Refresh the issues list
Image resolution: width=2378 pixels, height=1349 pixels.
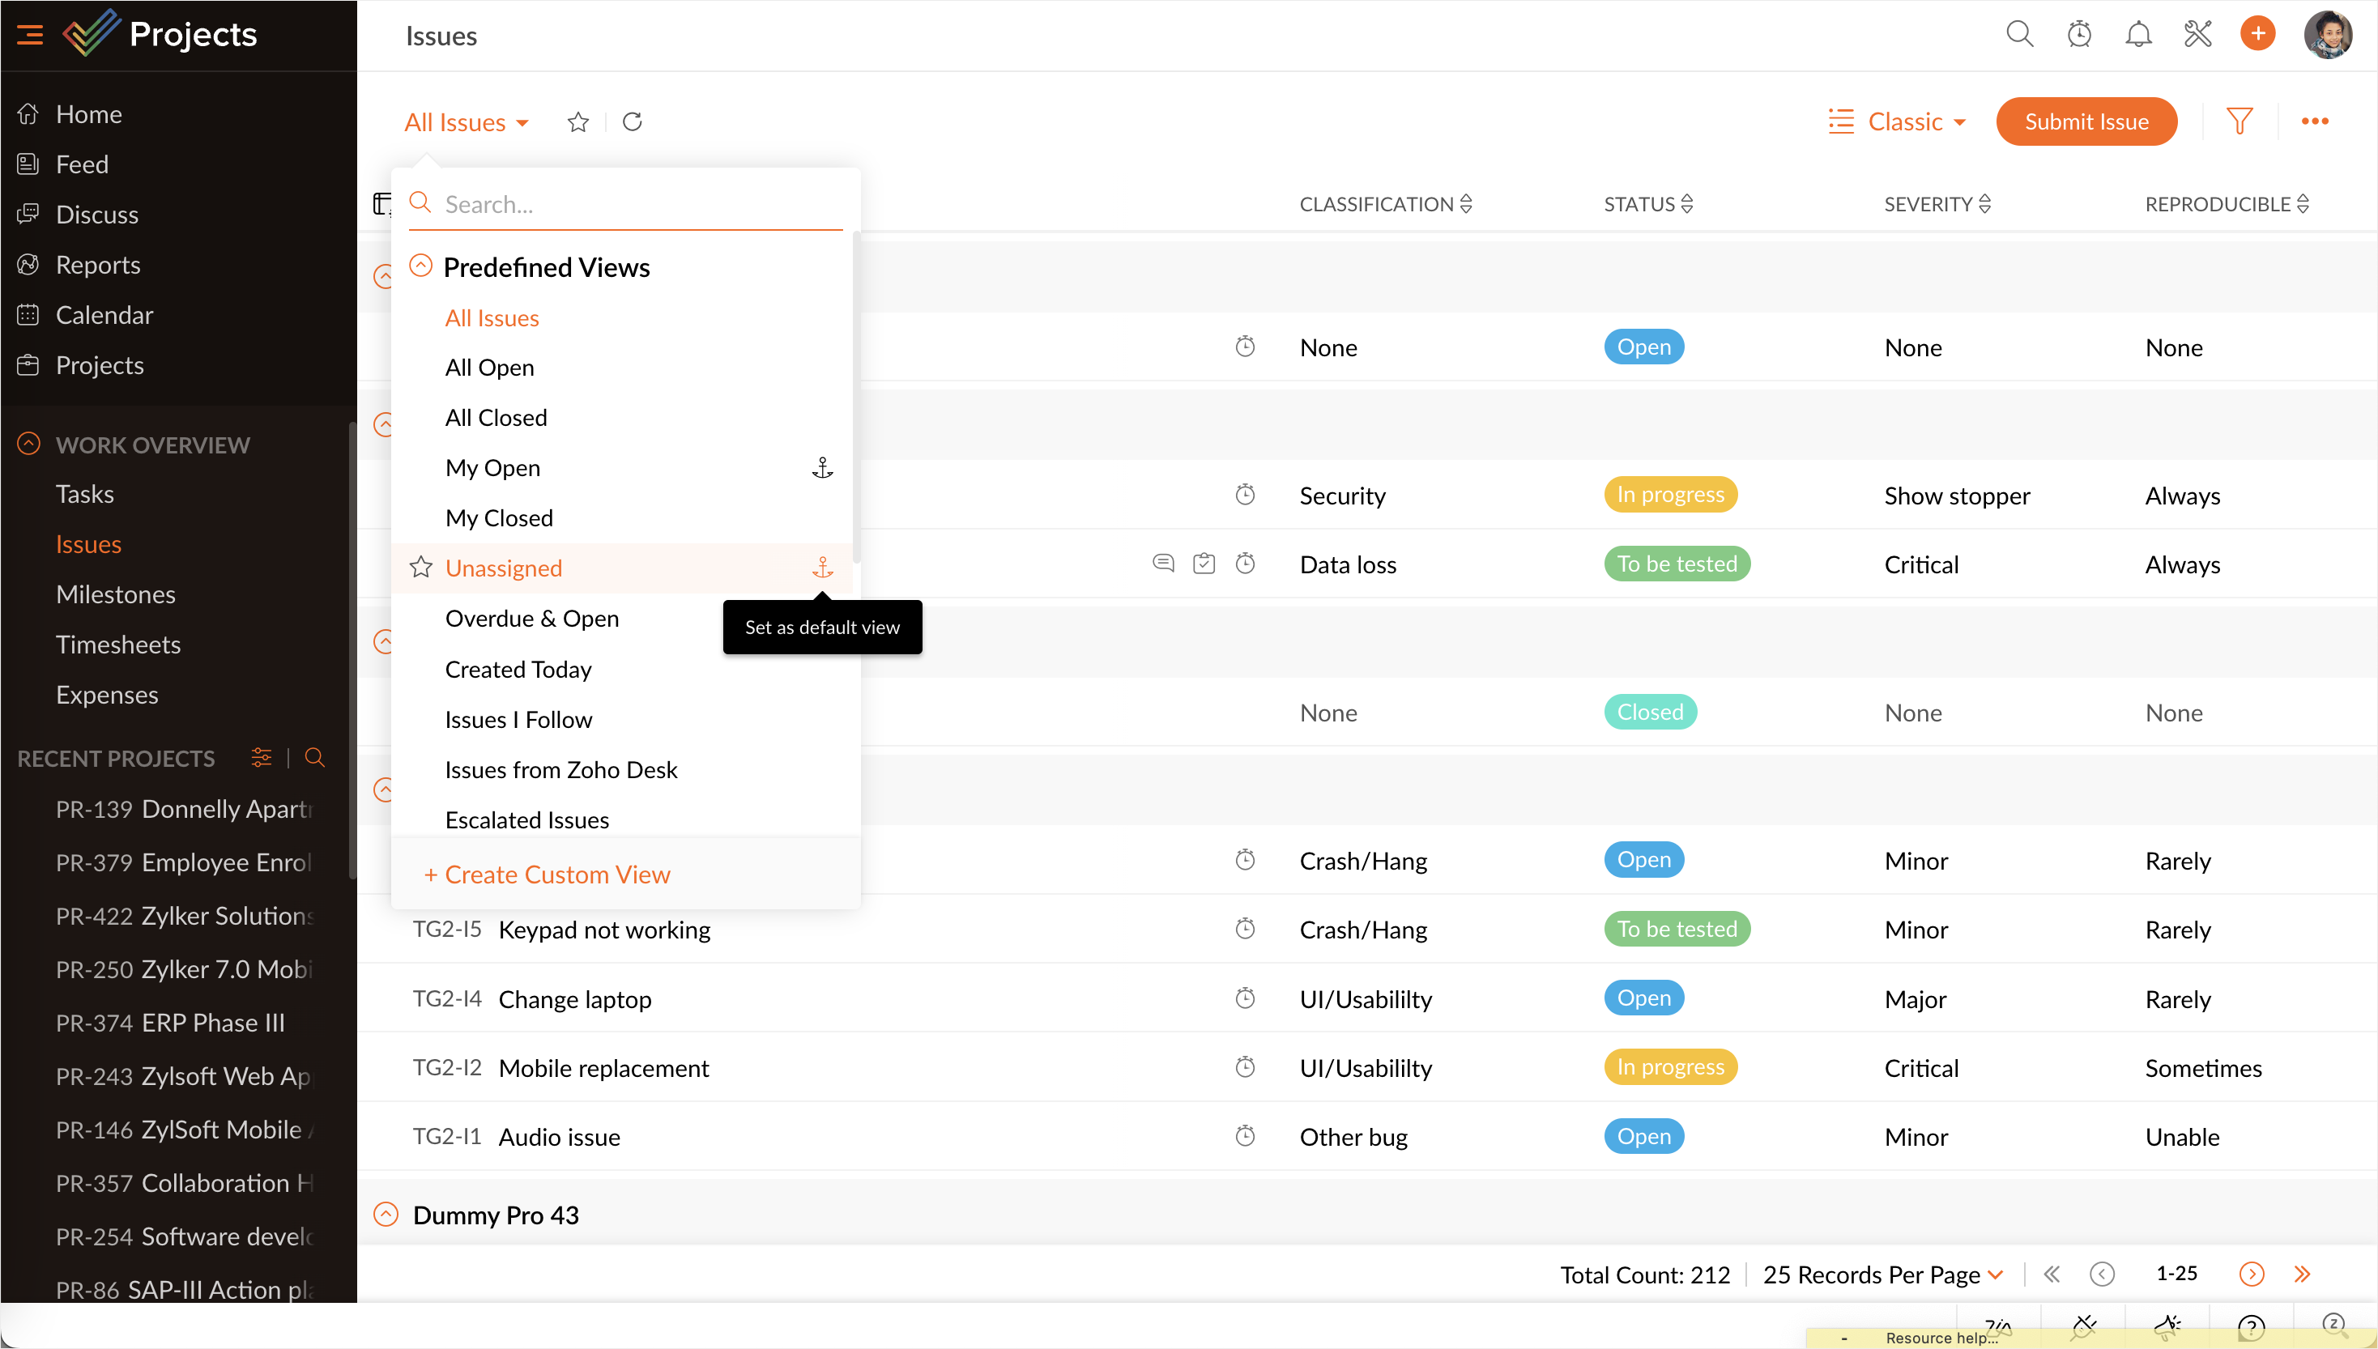coord(632,121)
